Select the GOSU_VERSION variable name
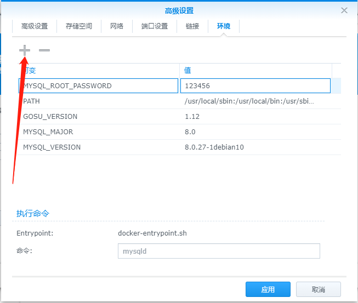Image resolution: width=358 pixels, height=303 pixels. coord(50,117)
